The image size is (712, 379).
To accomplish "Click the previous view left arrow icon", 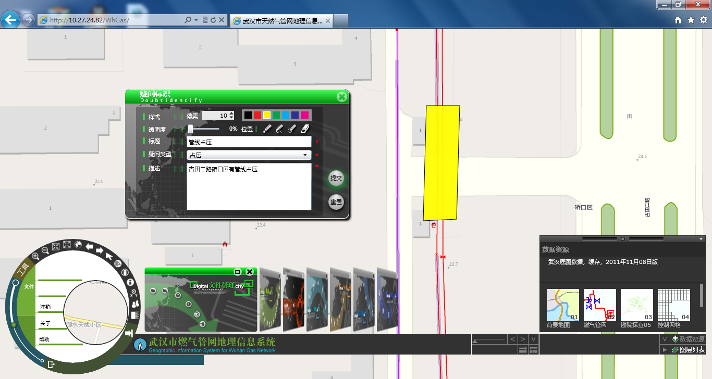I will [90, 246].
